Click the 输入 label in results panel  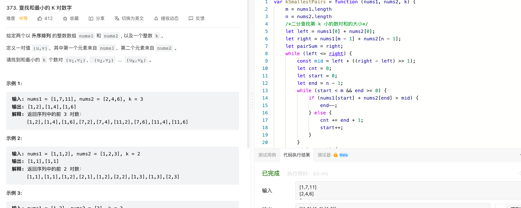267,191
